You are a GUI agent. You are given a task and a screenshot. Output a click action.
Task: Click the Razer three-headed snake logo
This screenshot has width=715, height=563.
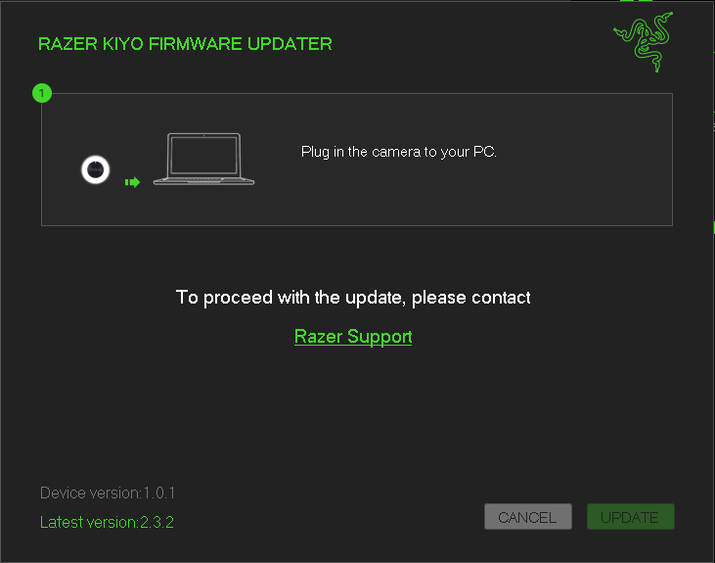pos(644,41)
